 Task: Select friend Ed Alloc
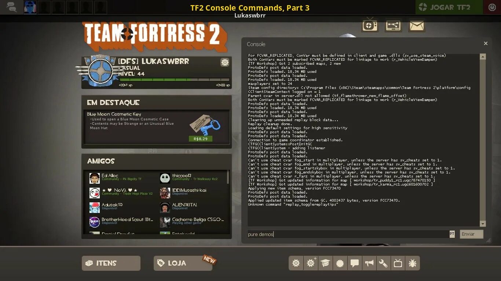click(121, 177)
